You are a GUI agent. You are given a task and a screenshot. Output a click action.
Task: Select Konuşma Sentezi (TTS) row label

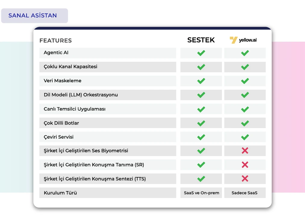point(95,179)
